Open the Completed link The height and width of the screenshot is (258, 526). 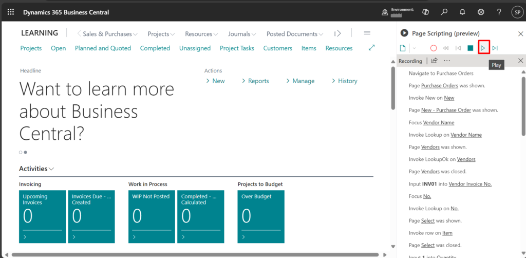pyautogui.click(x=155, y=48)
